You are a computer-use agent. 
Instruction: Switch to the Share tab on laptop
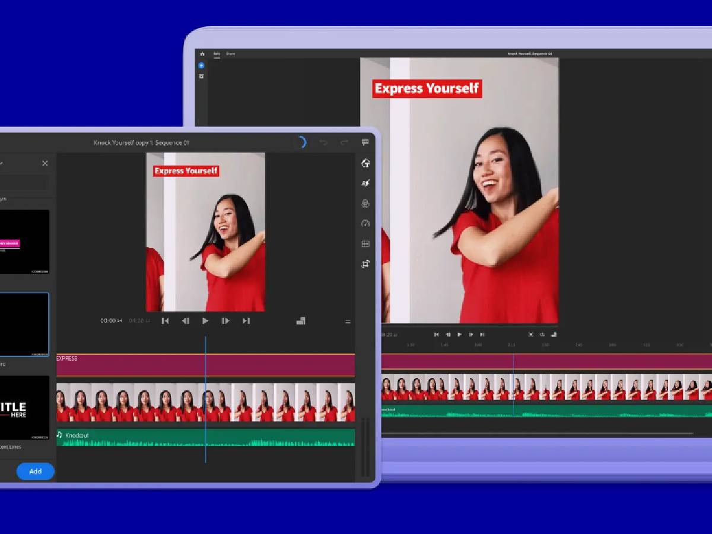click(x=230, y=54)
